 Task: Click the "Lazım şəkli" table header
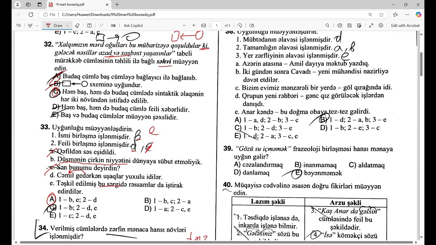[268, 202]
